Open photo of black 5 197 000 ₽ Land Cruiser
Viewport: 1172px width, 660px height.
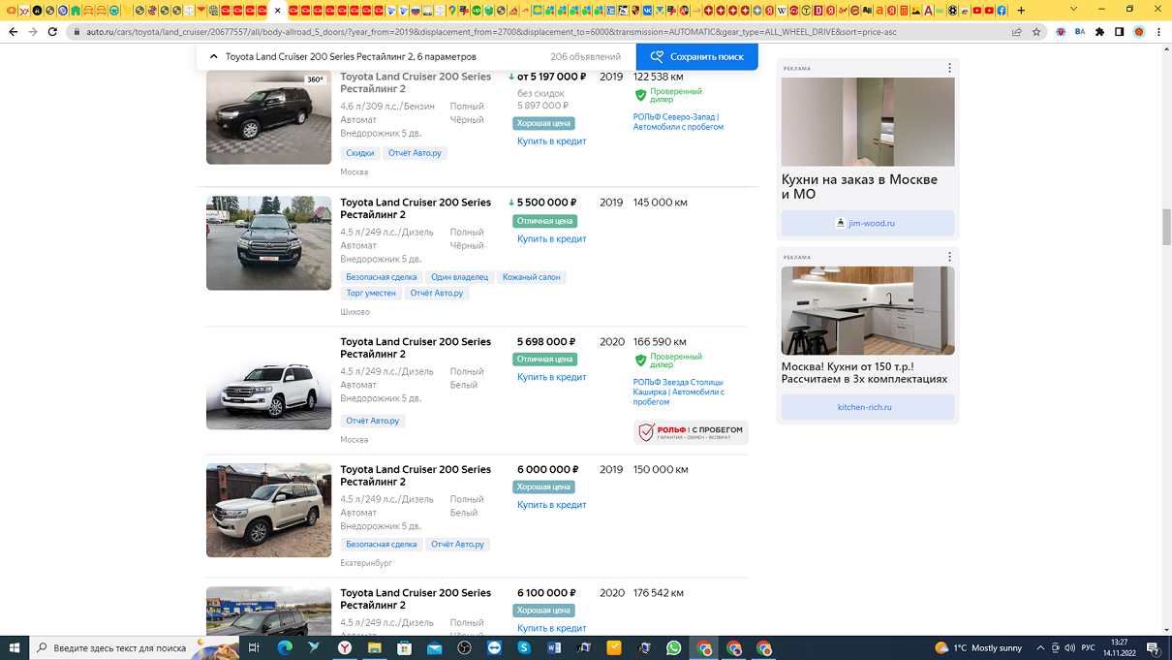point(268,117)
